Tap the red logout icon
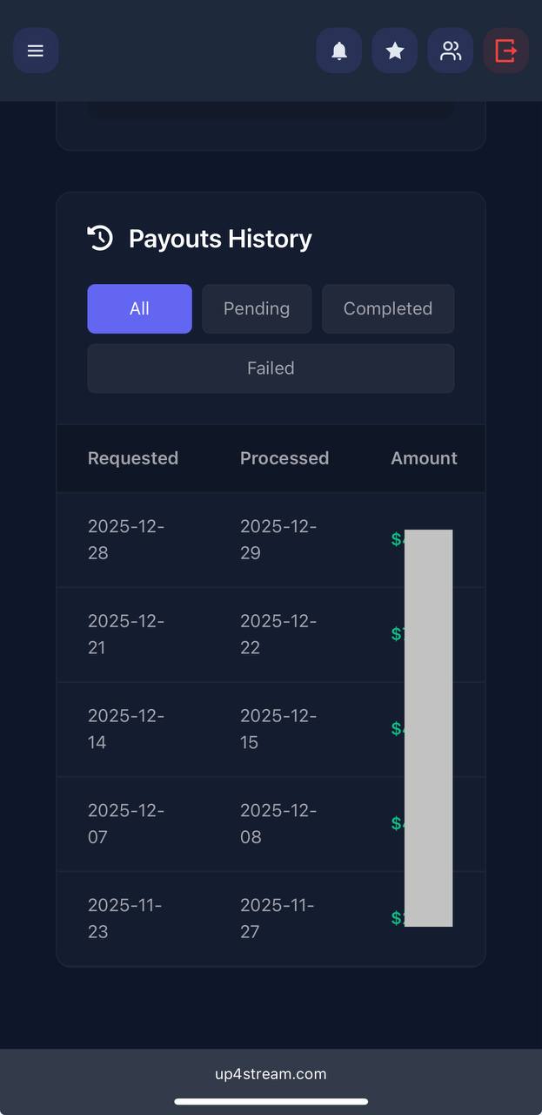 (506, 51)
